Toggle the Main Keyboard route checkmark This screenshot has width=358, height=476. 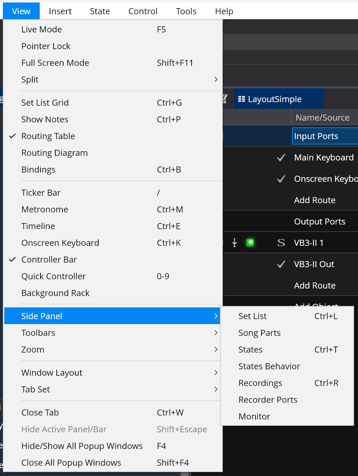[x=281, y=157]
